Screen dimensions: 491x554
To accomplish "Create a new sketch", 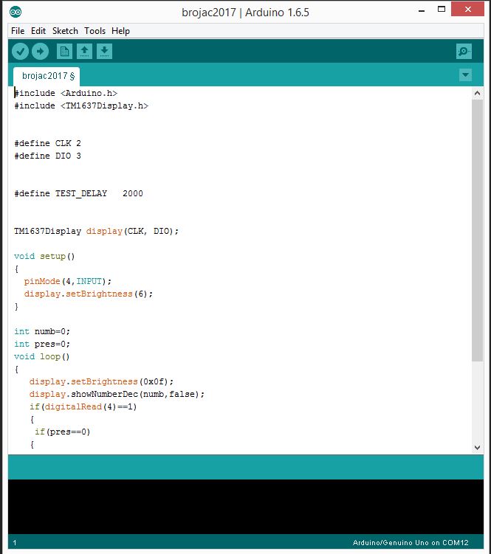I will (x=64, y=52).
